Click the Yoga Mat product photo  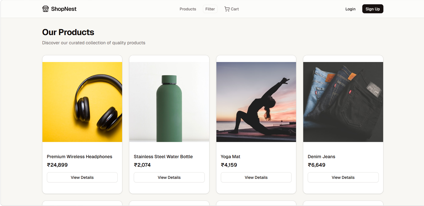(256, 102)
